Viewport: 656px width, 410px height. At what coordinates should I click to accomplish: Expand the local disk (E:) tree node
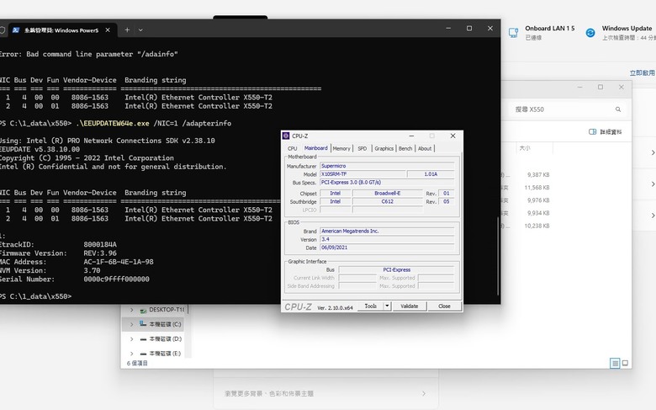pyautogui.click(x=132, y=354)
